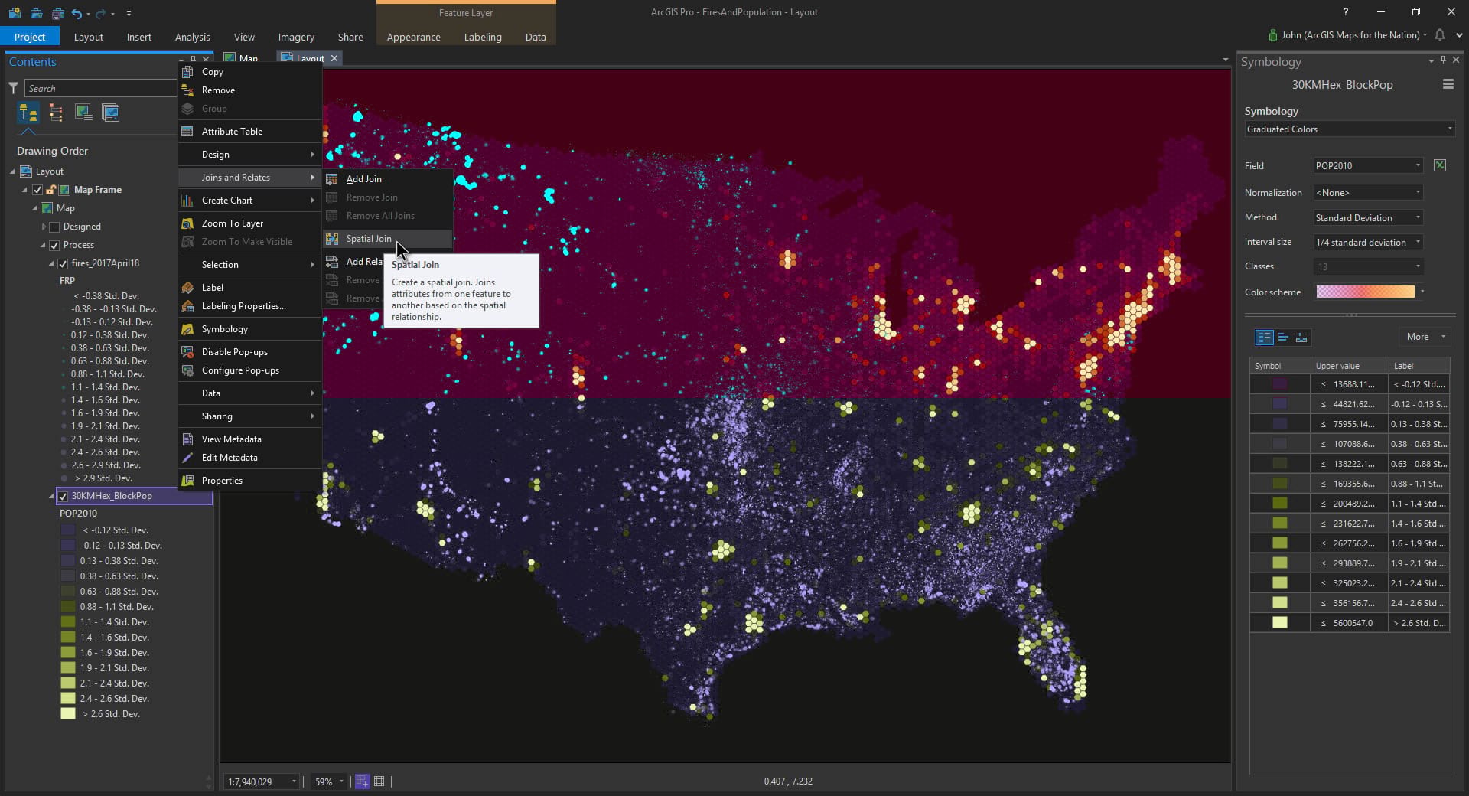
Task: Enable the Designed group layer checkbox
Action: [x=54, y=227]
